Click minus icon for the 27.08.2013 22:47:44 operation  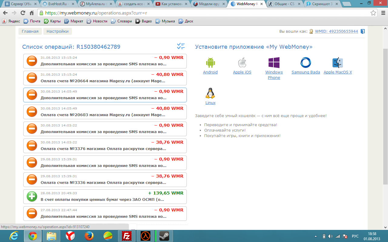tap(32, 214)
